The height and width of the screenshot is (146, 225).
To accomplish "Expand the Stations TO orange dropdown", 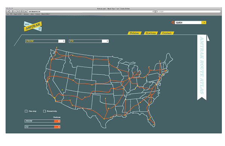I will pyautogui.click(x=57, y=127).
